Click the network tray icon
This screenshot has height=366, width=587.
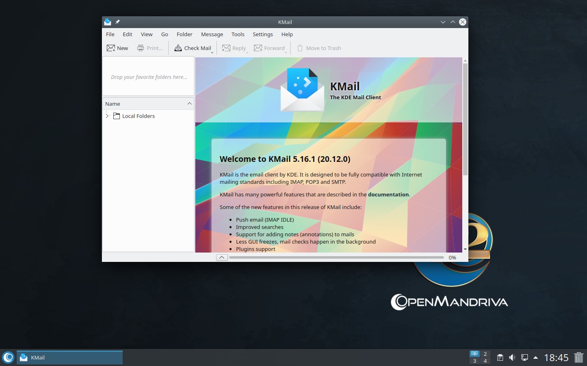point(525,357)
